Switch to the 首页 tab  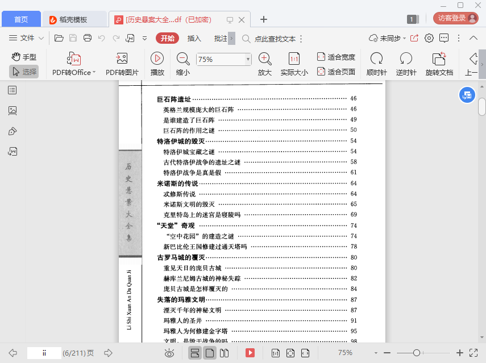(x=21, y=19)
